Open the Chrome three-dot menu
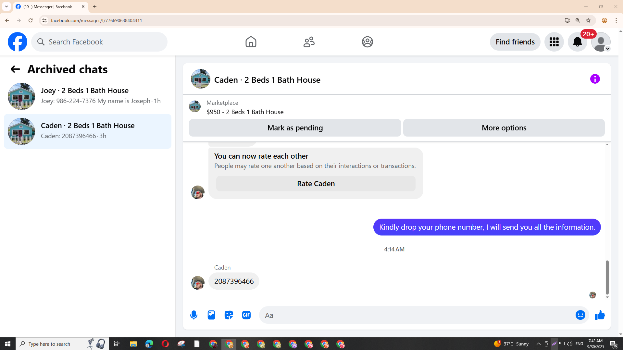This screenshot has height=350, width=623. click(616, 20)
